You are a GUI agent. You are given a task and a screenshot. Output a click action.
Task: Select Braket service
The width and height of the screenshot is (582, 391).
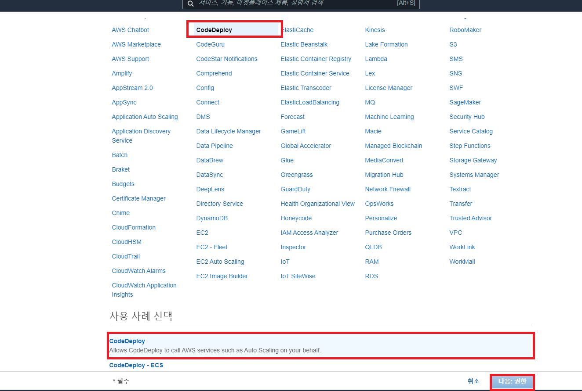pyautogui.click(x=121, y=169)
